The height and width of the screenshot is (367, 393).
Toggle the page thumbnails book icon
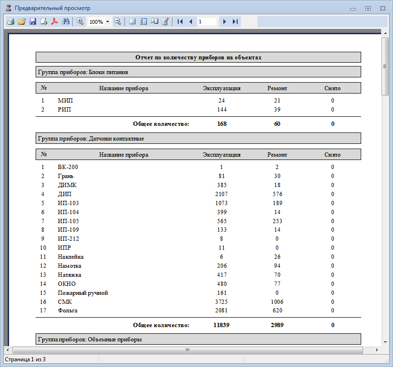click(x=154, y=22)
